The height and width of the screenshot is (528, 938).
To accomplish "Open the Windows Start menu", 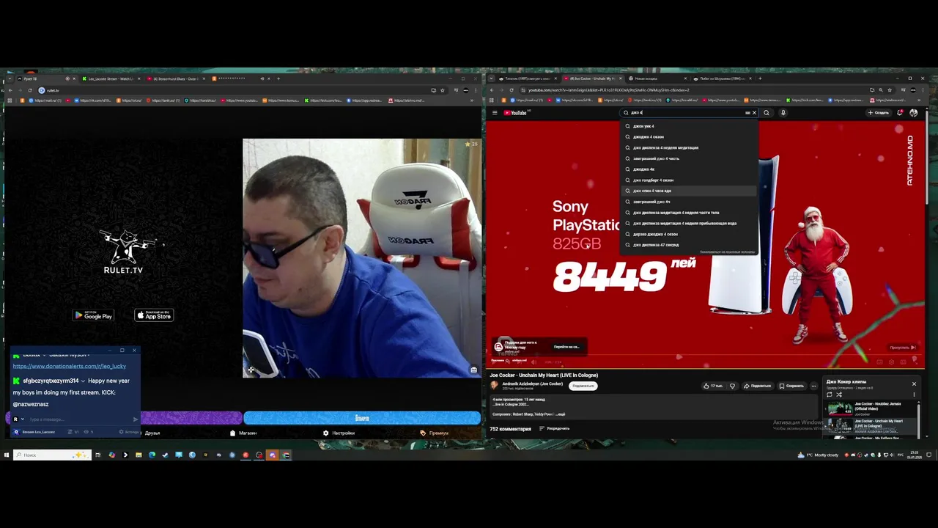I will pos(6,455).
